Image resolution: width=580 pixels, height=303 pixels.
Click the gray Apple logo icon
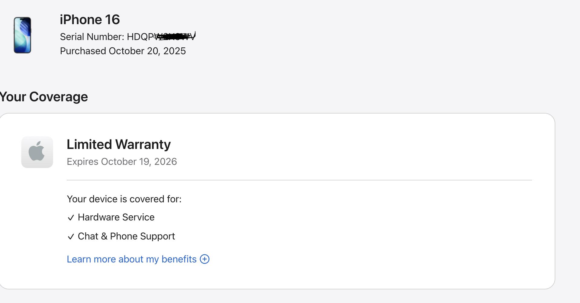37,152
